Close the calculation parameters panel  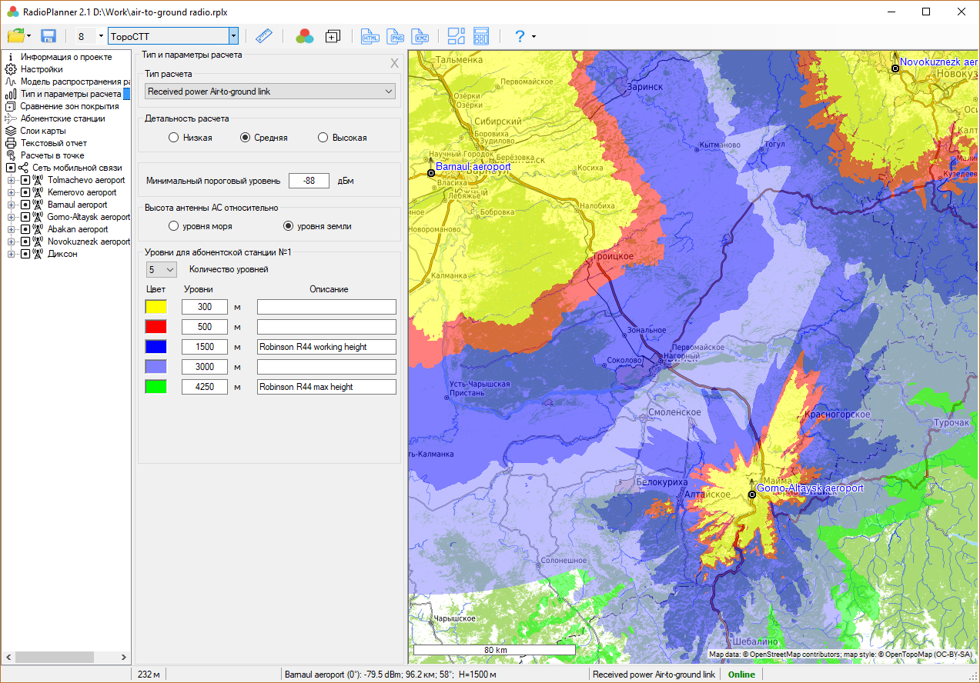pyautogui.click(x=394, y=63)
